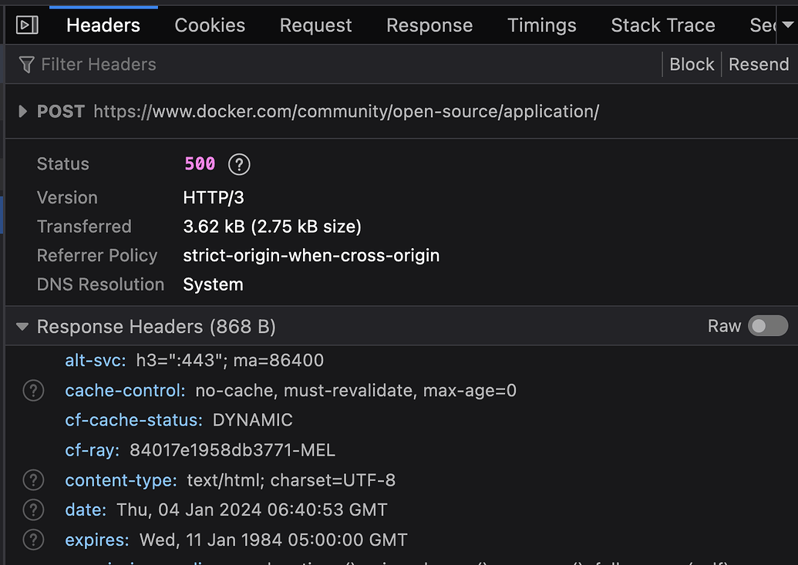Switch to the Cookies tab

tap(210, 25)
